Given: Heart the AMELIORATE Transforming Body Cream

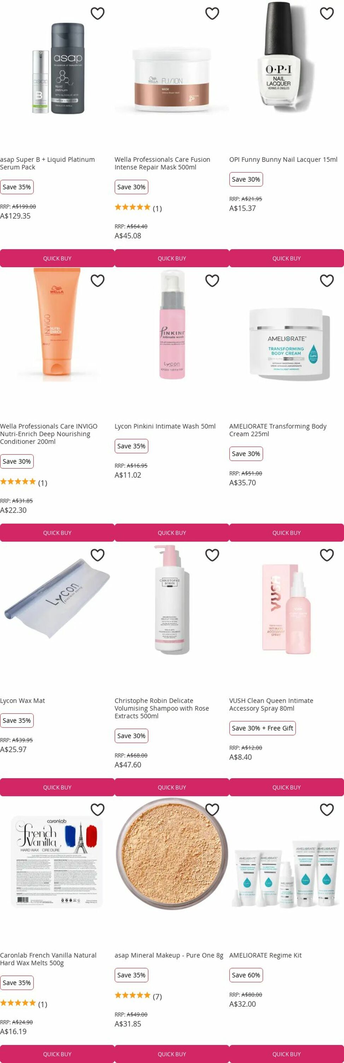Looking at the screenshot, I should (x=327, y=281).
